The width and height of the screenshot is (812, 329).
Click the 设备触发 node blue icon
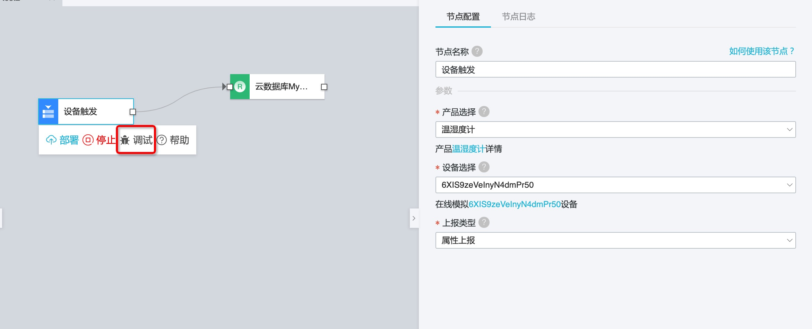point(48,112)
